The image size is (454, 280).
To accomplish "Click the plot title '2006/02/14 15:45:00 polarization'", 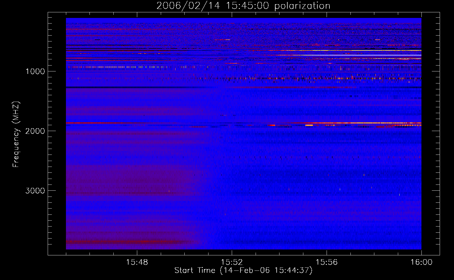I will (243, 6).
